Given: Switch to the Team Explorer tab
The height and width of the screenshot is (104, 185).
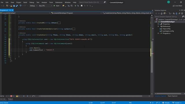Looking at the screenshot, I should click(x=173, y=96).
